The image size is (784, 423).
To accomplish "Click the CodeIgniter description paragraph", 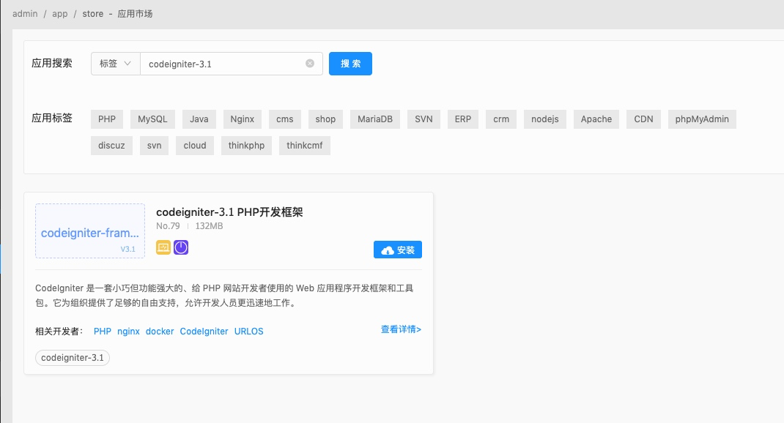I will tap(224, 295).
